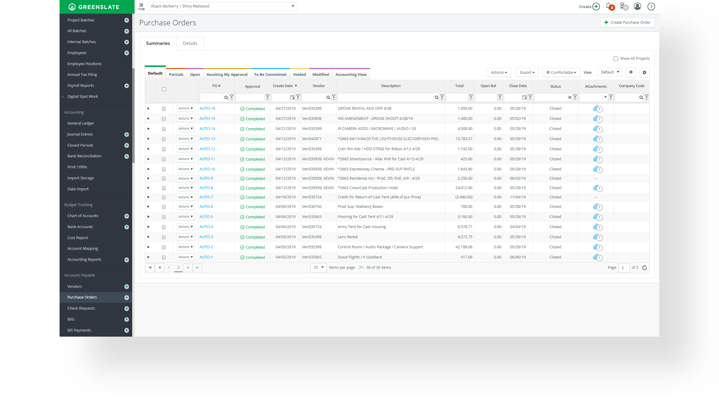Viewport: 719px width, 398px height.
Task: Check the AUTO-1 row checkbox
Action: coord(164,257)
